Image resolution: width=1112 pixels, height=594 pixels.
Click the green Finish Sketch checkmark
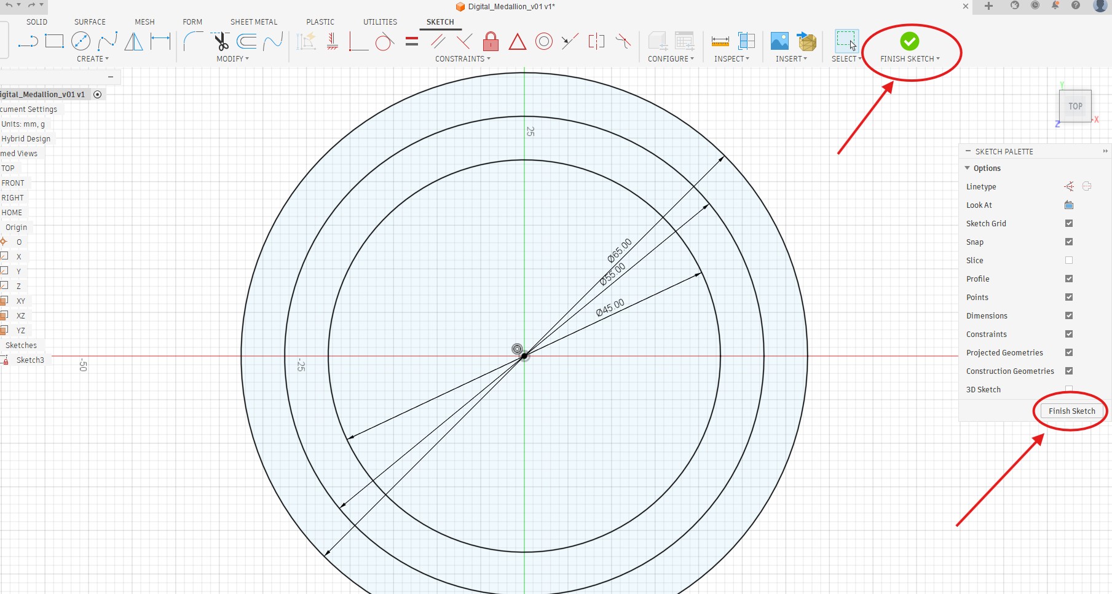(x=910, y=41)
